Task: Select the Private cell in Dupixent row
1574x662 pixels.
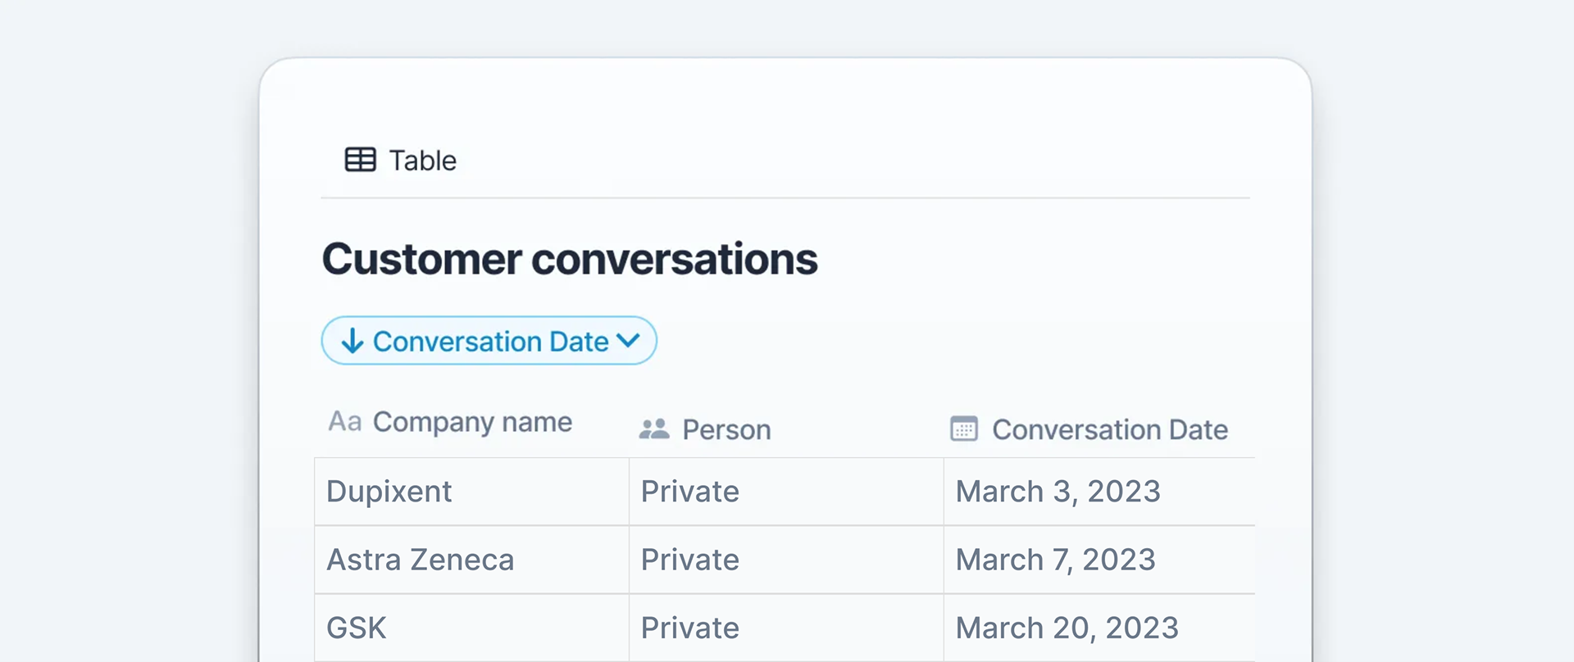Action: click(786, 492)
